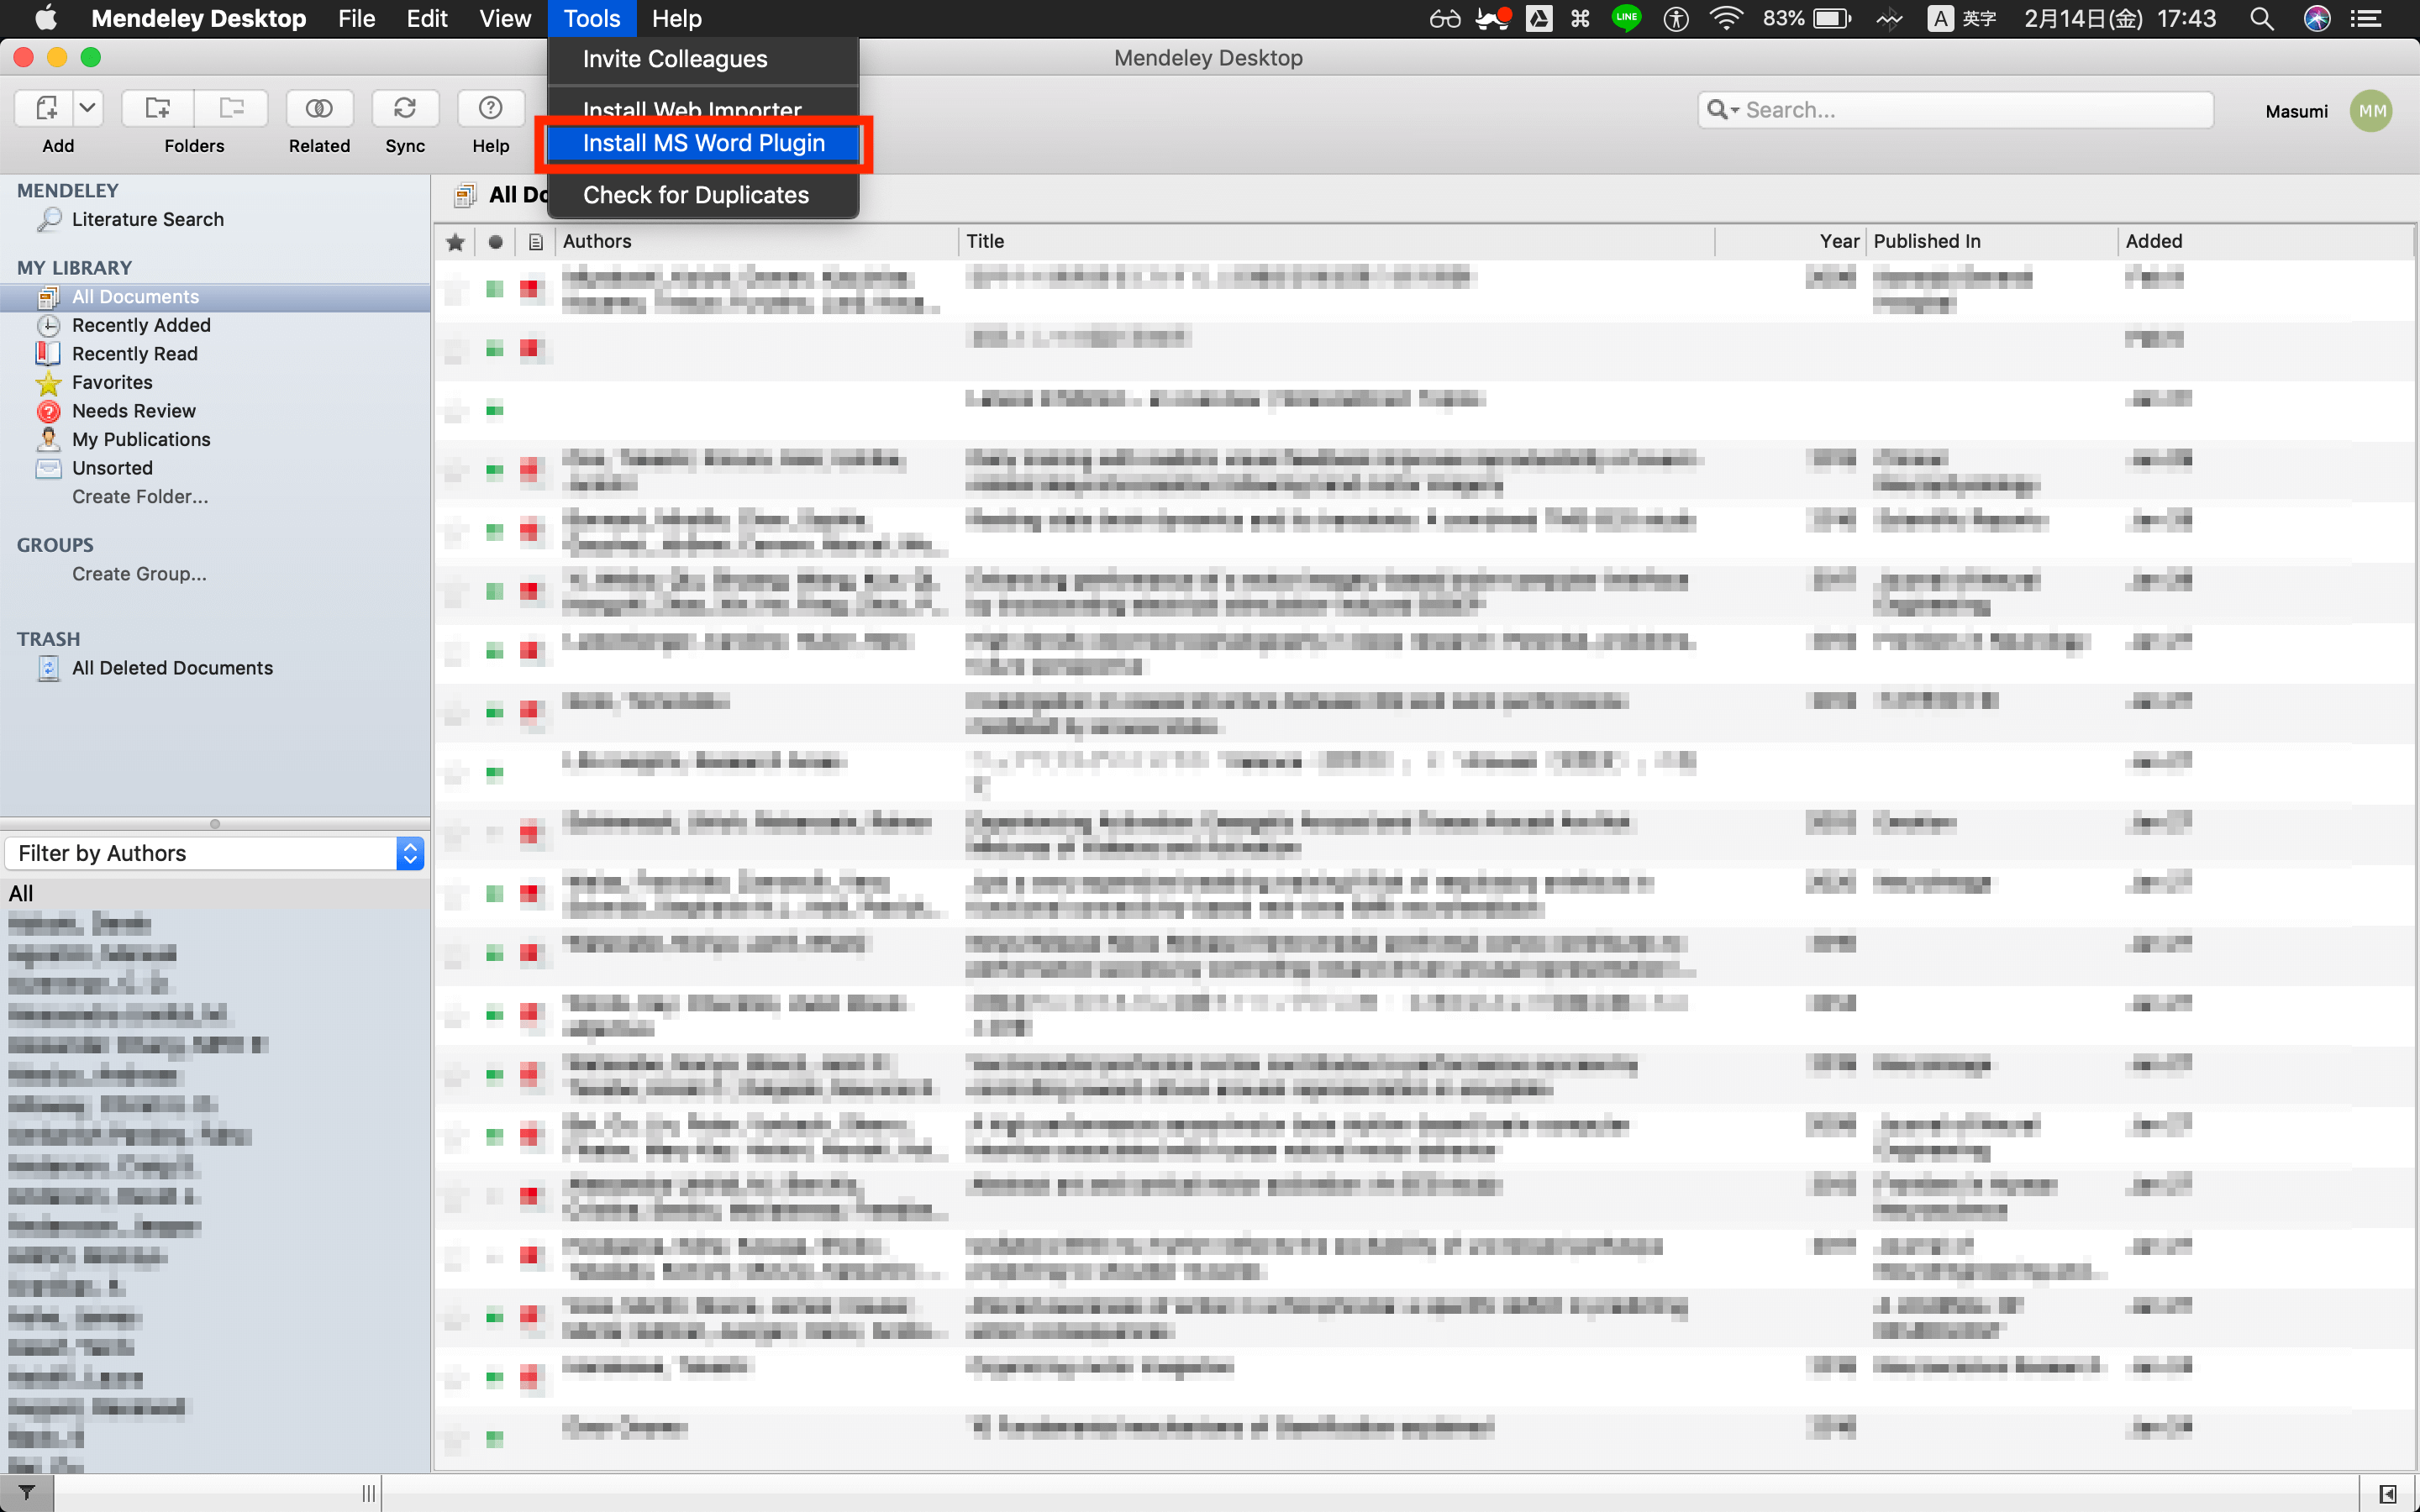Click the Sync library icon
The width and height of the screenshot is (2420, 1512).
tap(404, 108)
